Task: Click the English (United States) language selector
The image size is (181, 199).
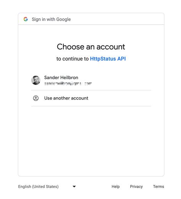Action: click(47, 186)
